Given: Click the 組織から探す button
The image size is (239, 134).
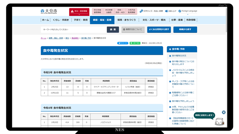Looking at the screenshot, I should 185,29.
